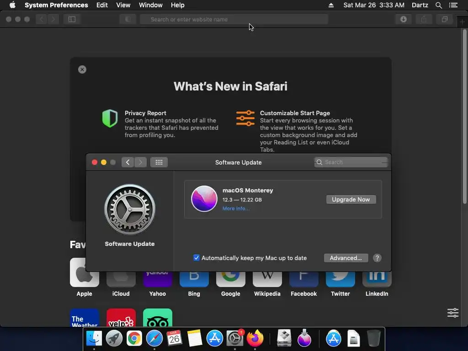
Task: Click the Safari privacy shield toolbar button
Action: [x=128, y=19]
